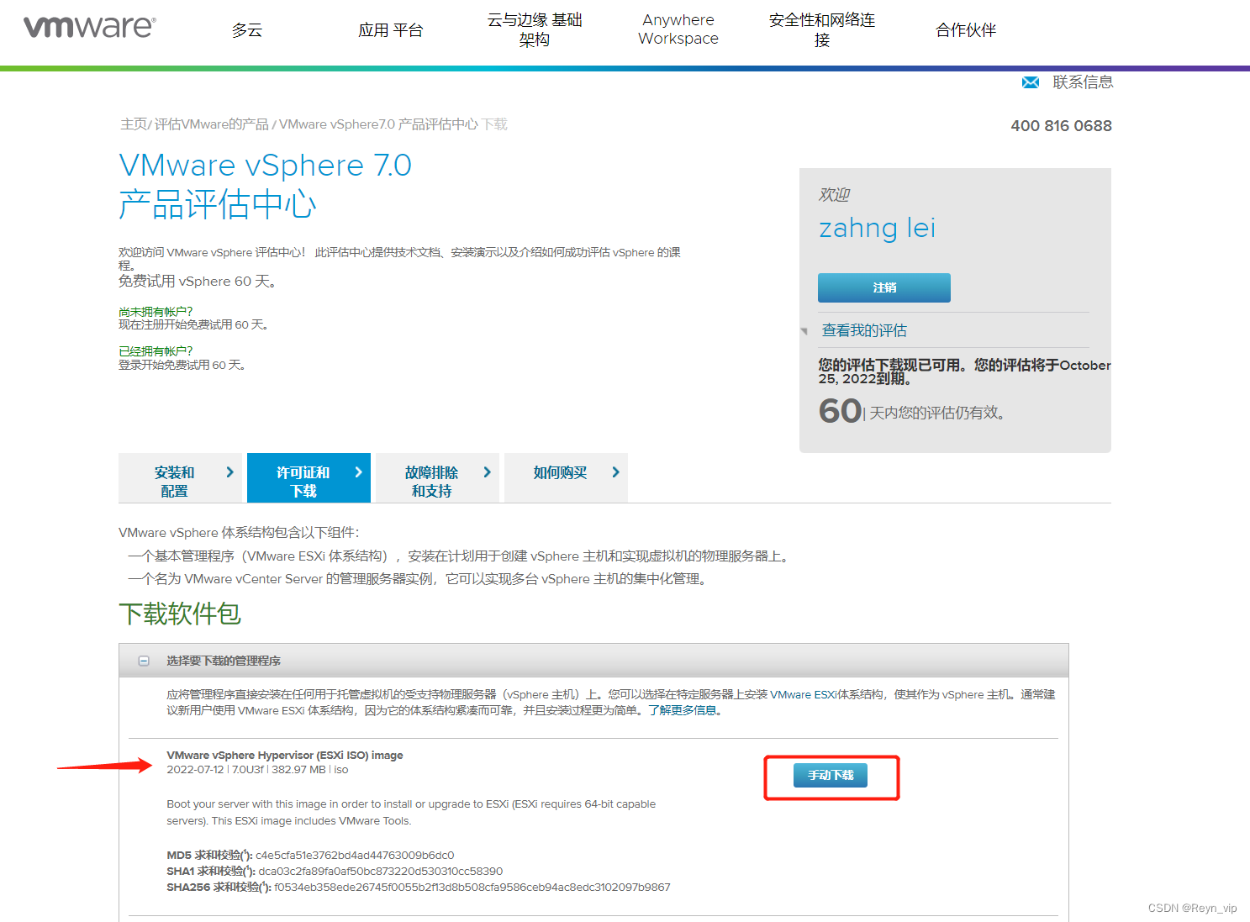Click the 已经拥有帐户? link
This screenshot has height=922, width=1250.
click(x=156, y=351)
